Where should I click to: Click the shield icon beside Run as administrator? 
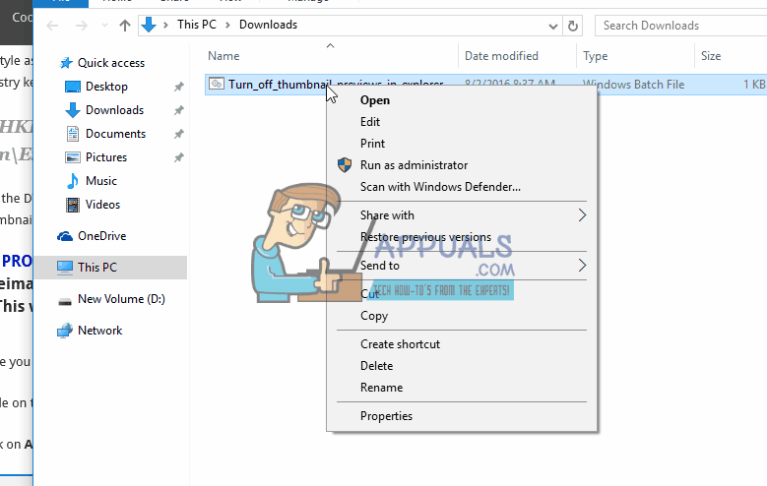click(345, 164)
